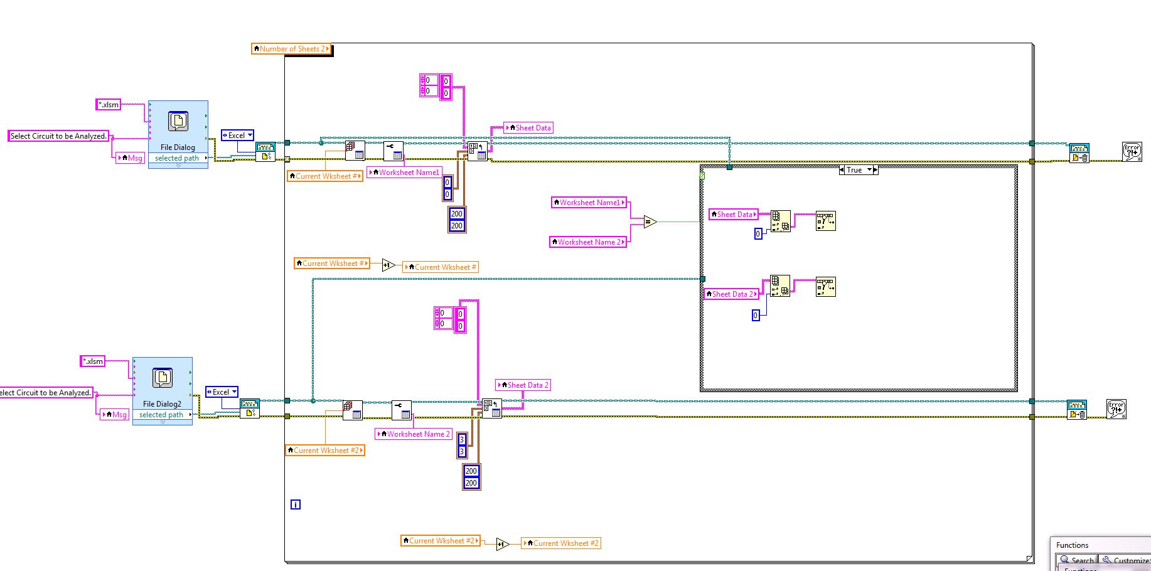Image resolution: width=1151 pixels, height=571 pixels.
Task: Select the 3 / 3 cluster constant
Action: point(462,446)
